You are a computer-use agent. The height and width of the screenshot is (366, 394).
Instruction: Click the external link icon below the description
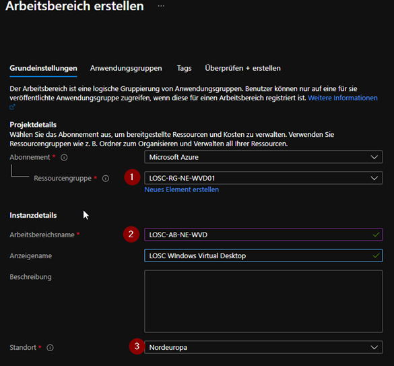pos(12,107)
